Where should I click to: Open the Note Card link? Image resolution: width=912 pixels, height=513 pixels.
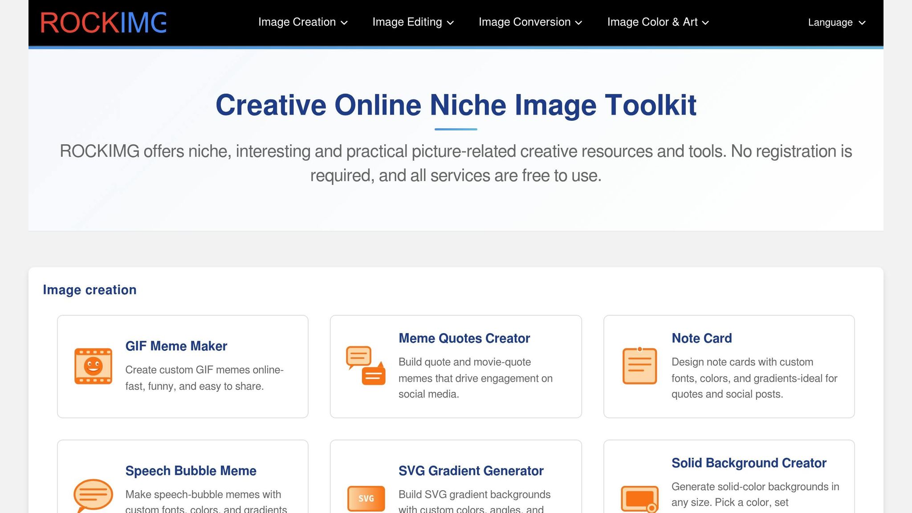702,338
